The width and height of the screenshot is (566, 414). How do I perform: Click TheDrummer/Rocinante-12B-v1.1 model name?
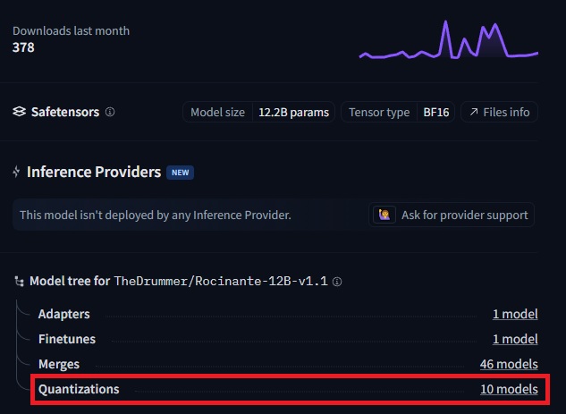coord(221,281)
